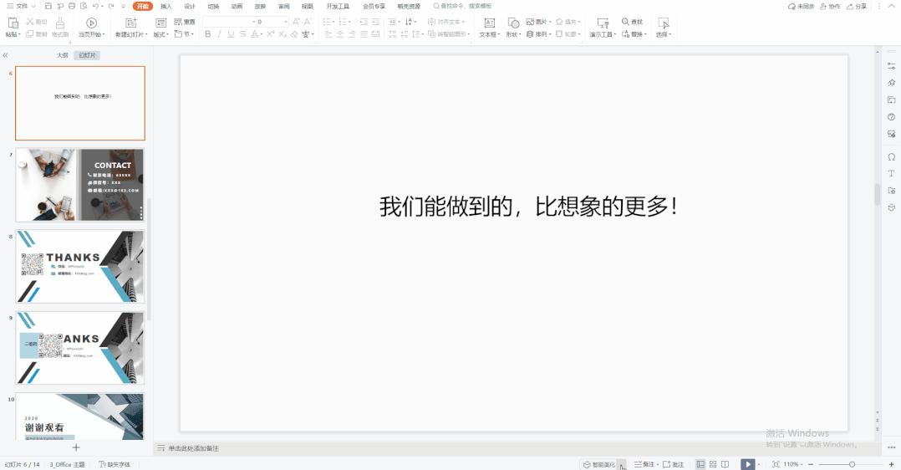901x470 pixels.
Task: Click the Redo arrow
Action: pos(111,7)
